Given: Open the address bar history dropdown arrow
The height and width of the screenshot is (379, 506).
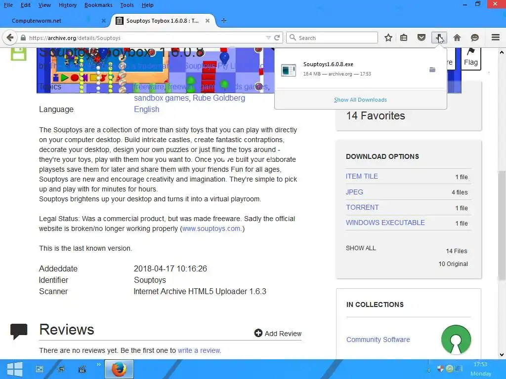Looking at the screenshot, I should (x=268, y=38).
